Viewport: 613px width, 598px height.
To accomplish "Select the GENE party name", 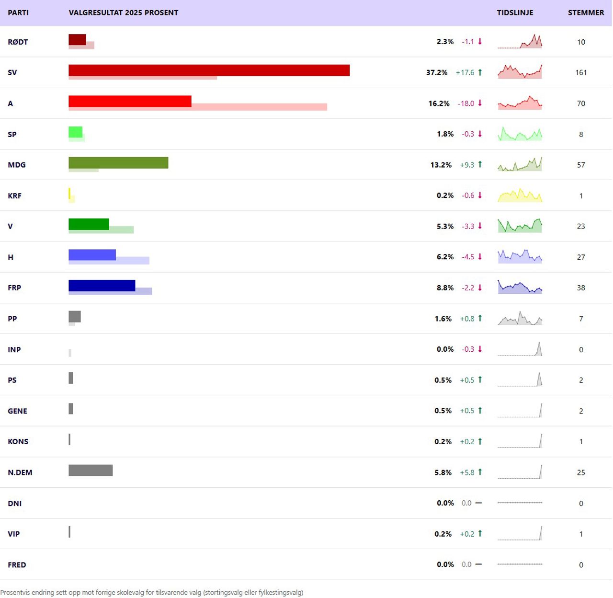I will tap(17, 411).
